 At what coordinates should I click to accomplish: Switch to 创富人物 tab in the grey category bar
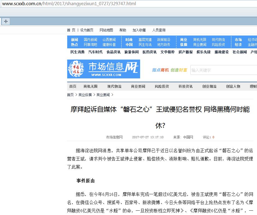coord(233,86)
